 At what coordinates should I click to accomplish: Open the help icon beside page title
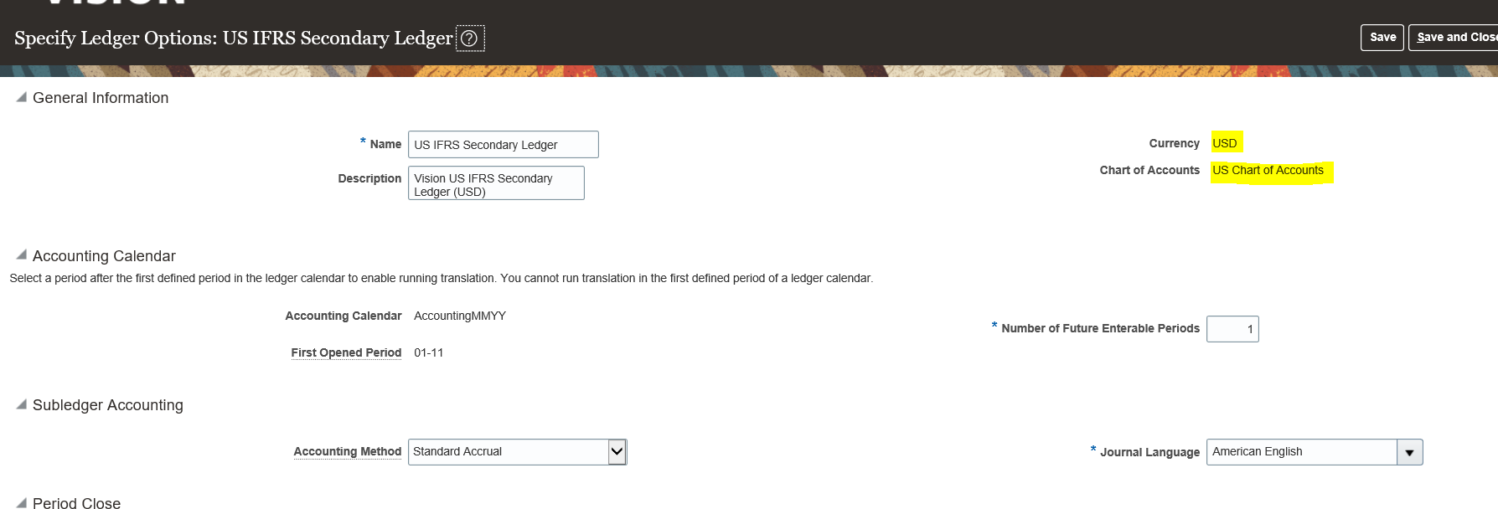[469, 39]
